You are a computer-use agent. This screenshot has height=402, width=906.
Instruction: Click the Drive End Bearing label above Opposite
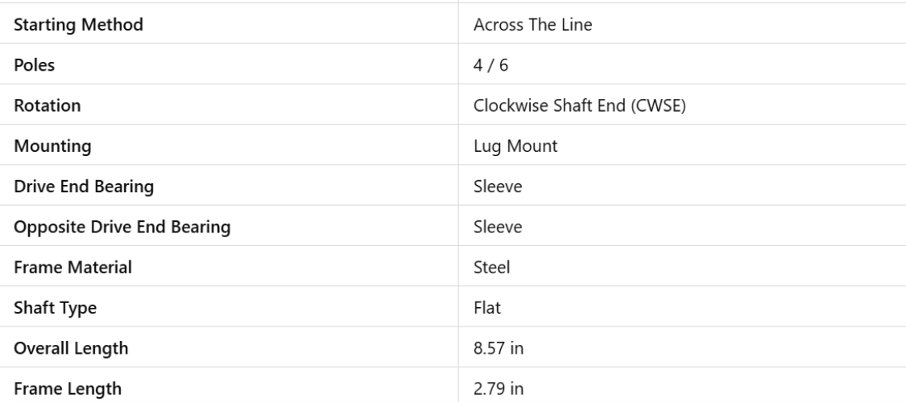(85, 187)
